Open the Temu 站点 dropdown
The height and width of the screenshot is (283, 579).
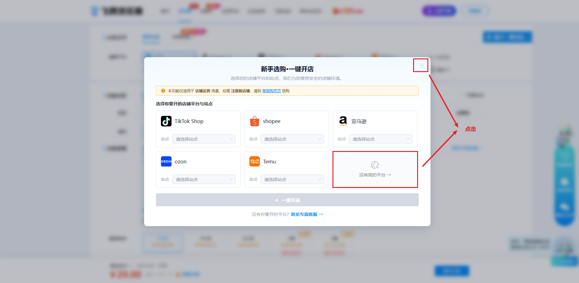click(x=292, y=179)
